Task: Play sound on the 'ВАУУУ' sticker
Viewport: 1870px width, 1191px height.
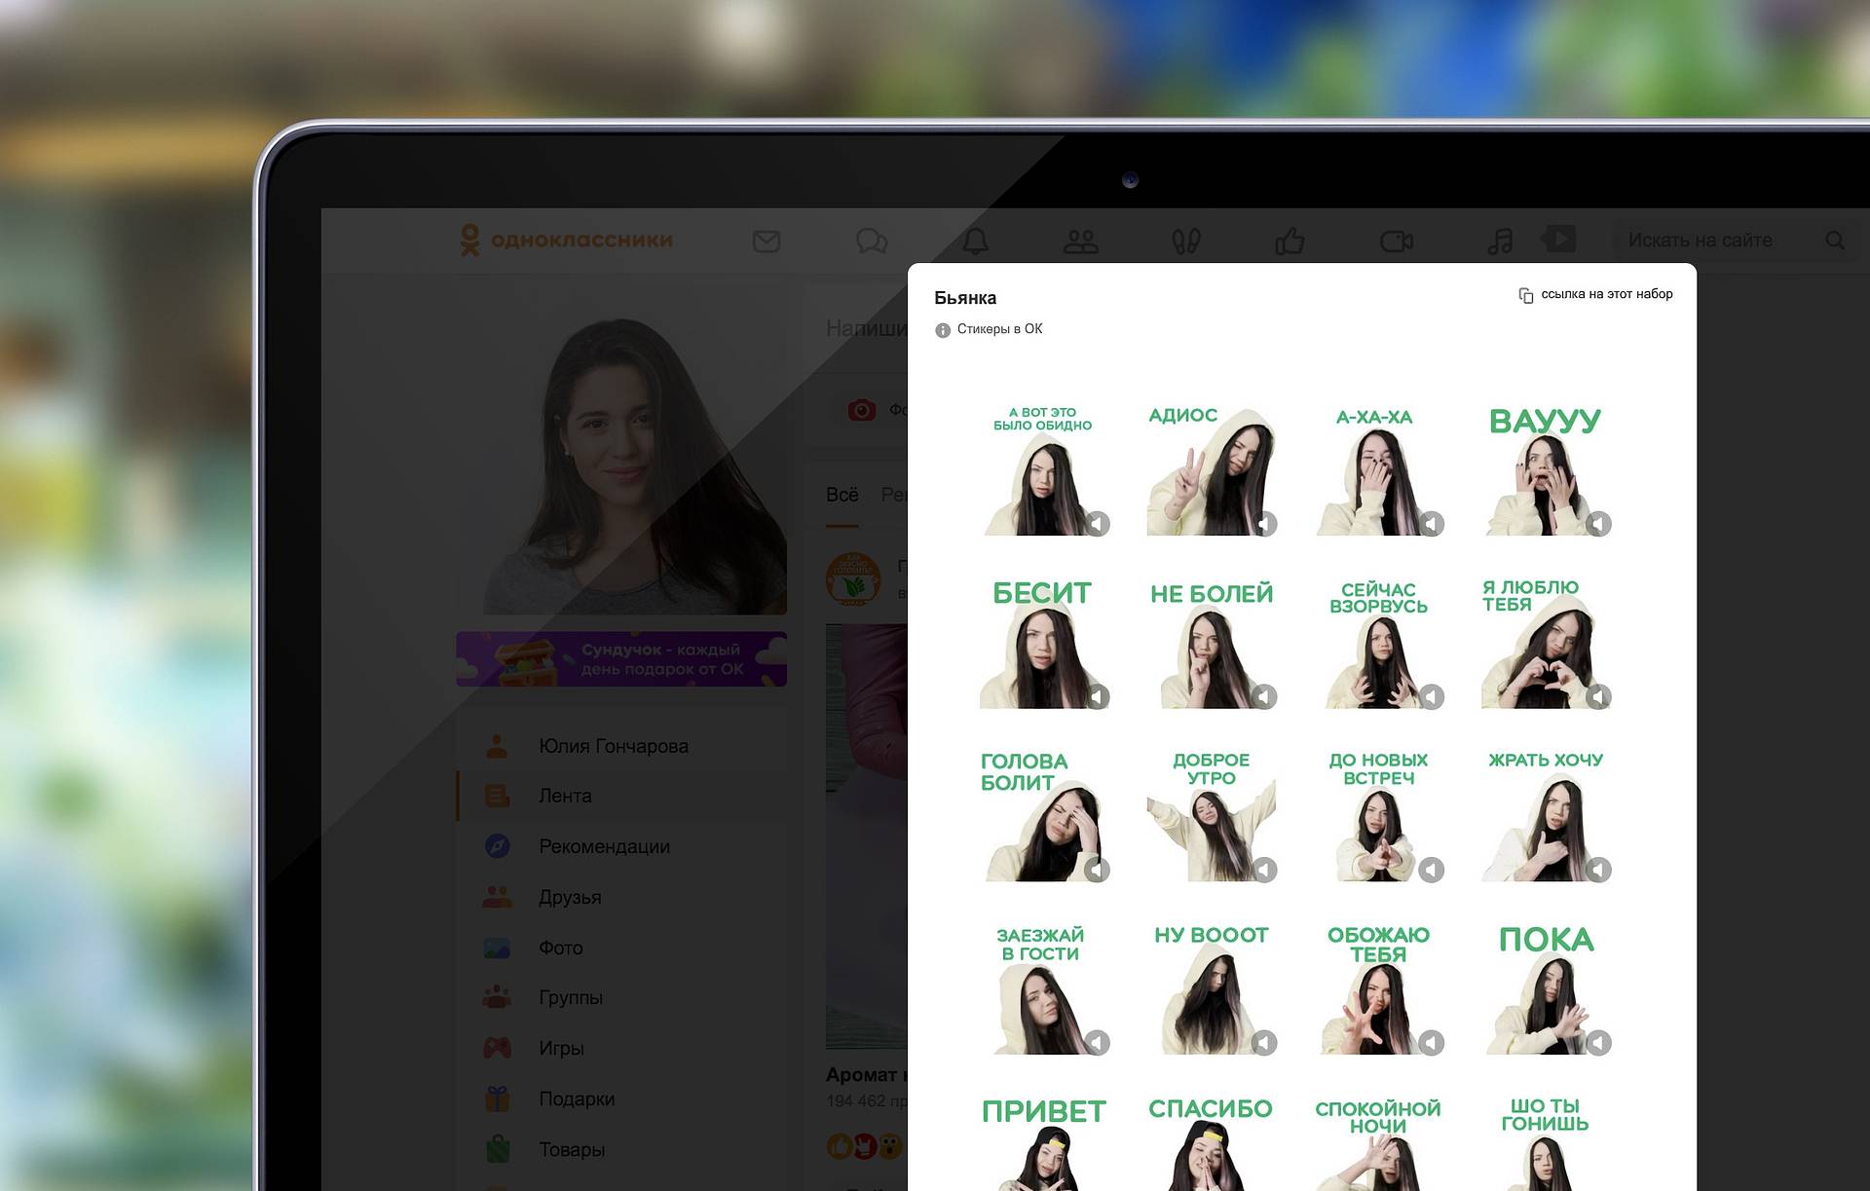Action: 1598,524
